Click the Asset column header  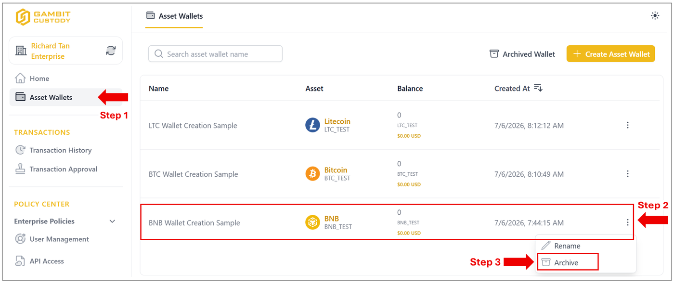pos(314,89)
